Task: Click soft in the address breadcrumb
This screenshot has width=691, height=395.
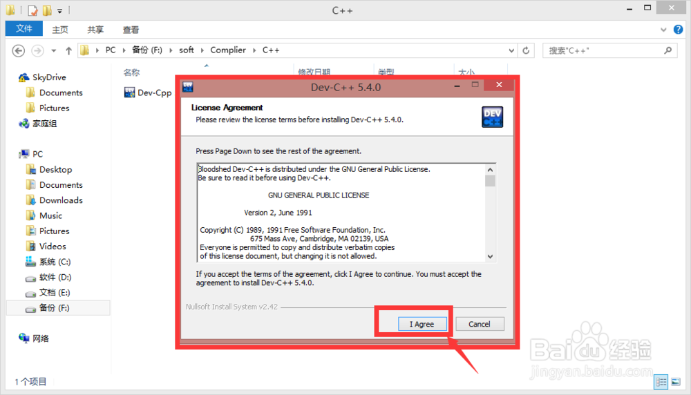Action: (187, 50)
